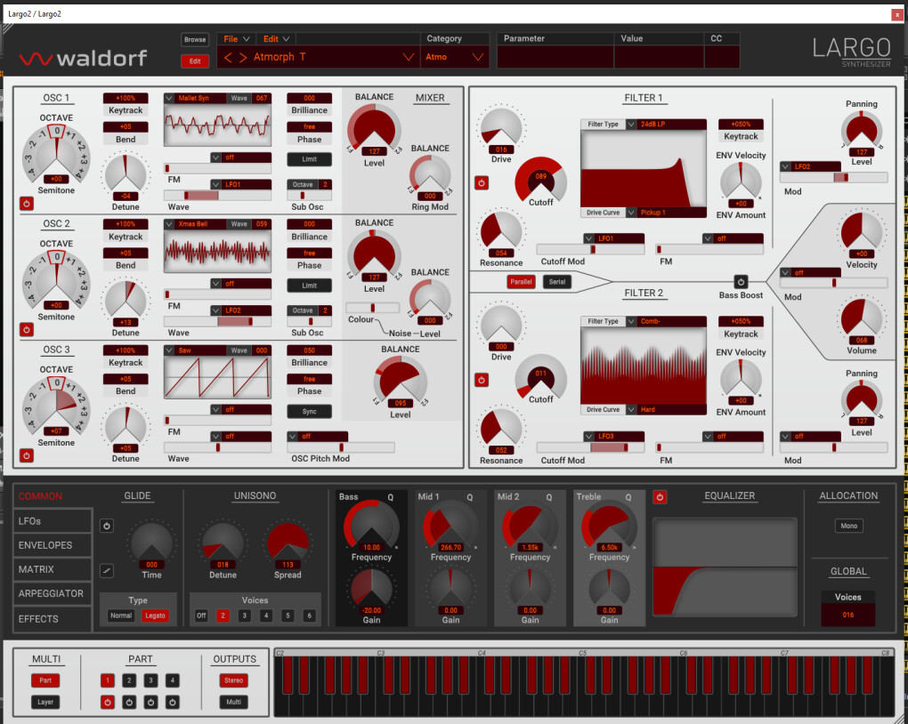Image resolution: width=908 pixels, height=724 pixels.
Task: Click the Browse button
Action: (195, 39)
